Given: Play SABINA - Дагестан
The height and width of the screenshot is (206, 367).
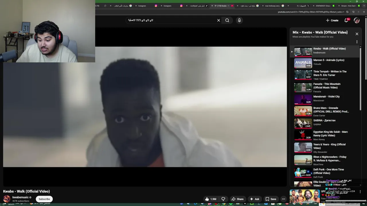Looking at the screenshot, I should click(x=324, y=120).
